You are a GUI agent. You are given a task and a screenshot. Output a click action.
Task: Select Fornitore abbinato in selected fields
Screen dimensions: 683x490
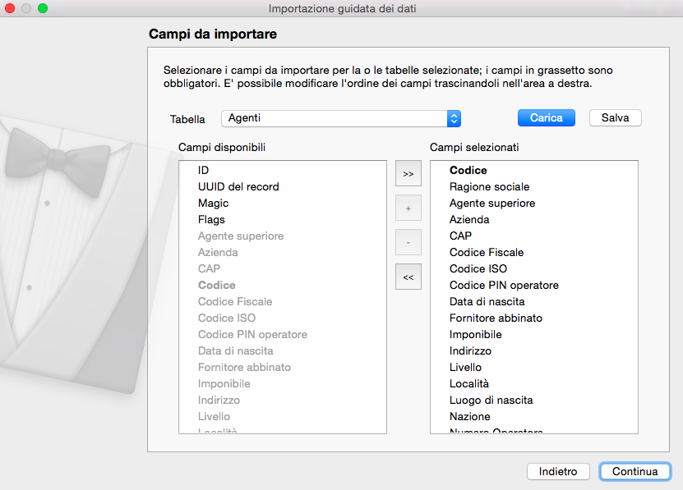(x=496, y=318)
